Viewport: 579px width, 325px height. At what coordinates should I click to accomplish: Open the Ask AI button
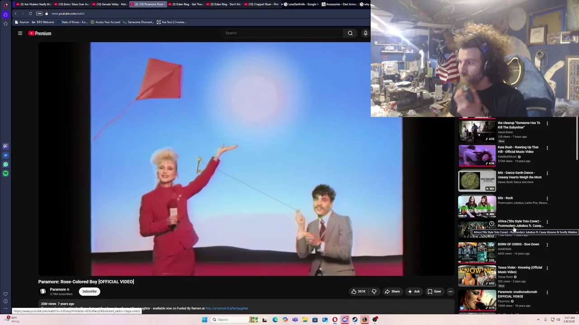(x=414, y=292)
